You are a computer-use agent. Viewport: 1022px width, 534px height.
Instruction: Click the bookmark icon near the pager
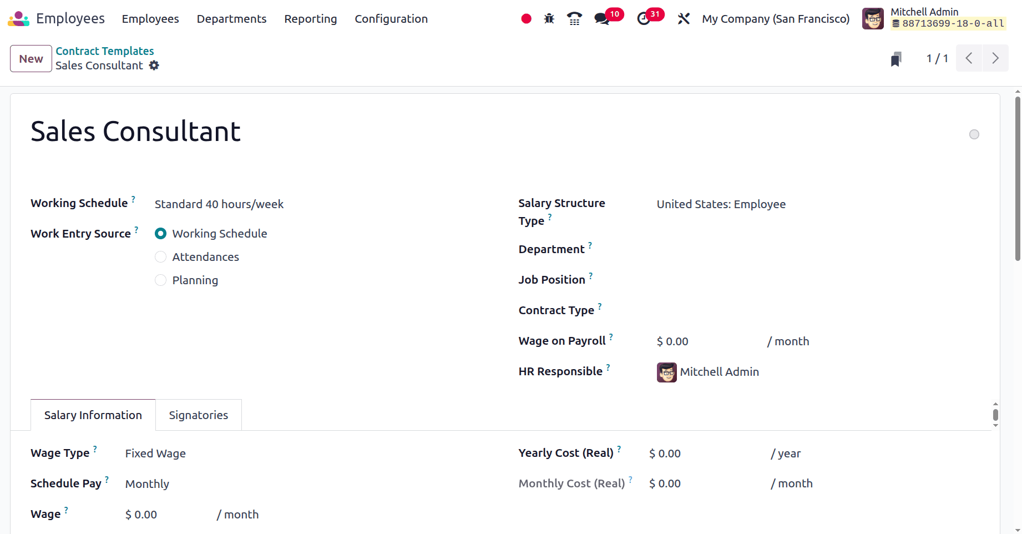click(x=896, y=59)
